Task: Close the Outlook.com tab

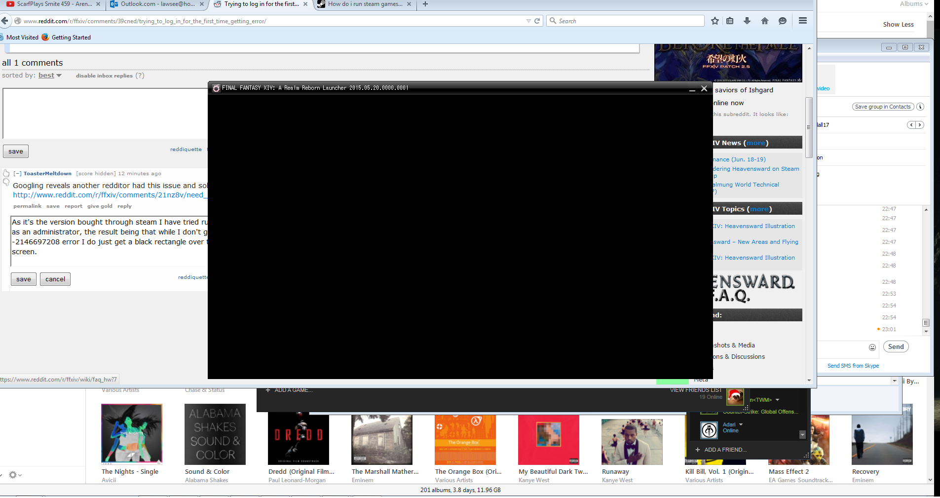Action: click(202, 4)
